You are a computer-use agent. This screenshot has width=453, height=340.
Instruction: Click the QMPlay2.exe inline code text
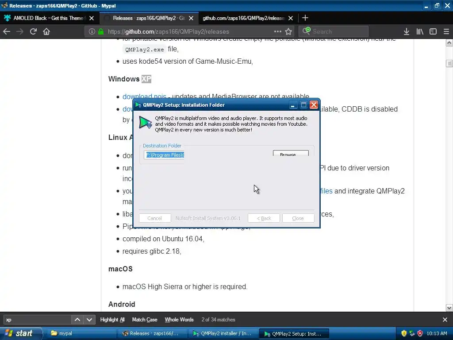coord(145,50)
